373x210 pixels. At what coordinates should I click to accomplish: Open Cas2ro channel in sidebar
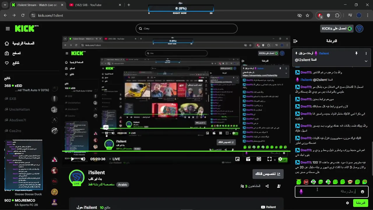[x=31, y=131]
